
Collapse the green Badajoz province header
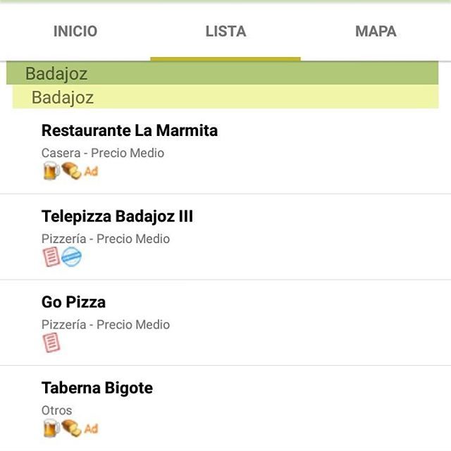223,73
